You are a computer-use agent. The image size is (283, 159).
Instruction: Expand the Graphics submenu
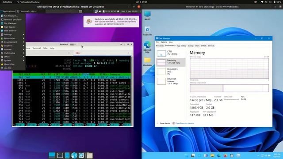[x=13, y=45]
